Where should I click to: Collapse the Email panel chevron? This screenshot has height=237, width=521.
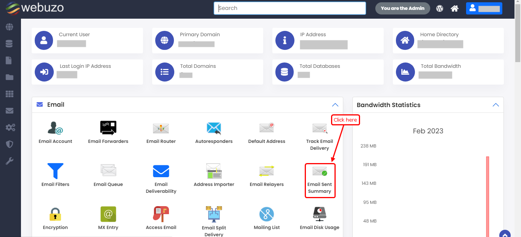click(335, 105)
